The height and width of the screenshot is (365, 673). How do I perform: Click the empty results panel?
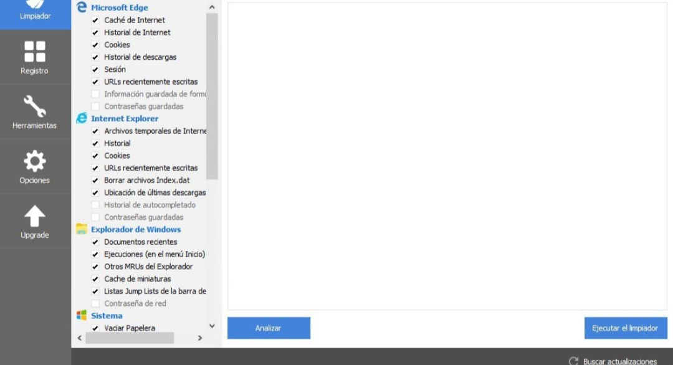pos(447,156)
